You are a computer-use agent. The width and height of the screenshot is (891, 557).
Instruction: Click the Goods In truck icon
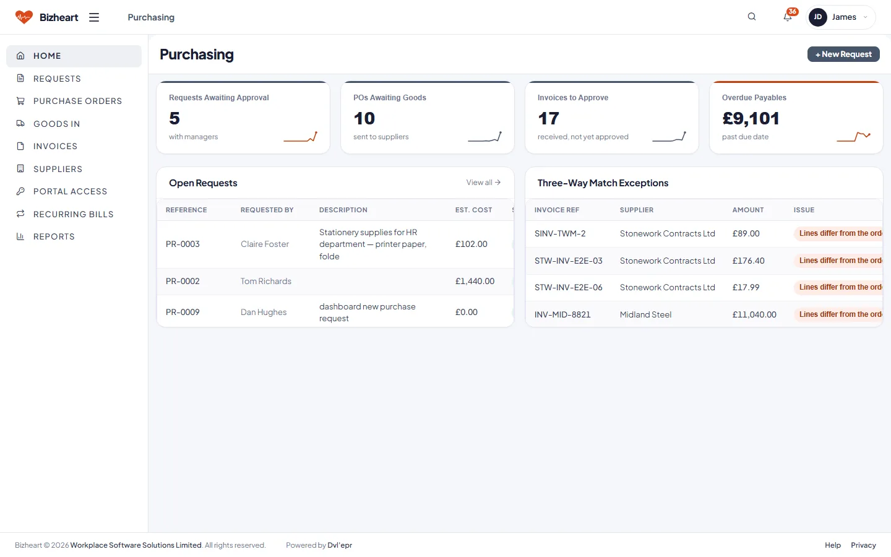click(x=20, y=124)
